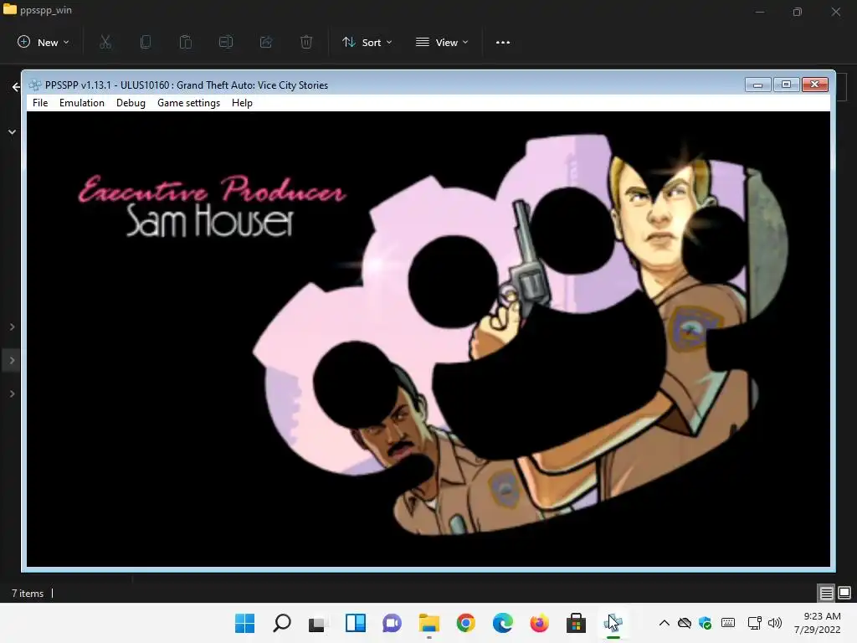Click the PPSSPP title bar icon
857x643 pixels.
[35, 85]
